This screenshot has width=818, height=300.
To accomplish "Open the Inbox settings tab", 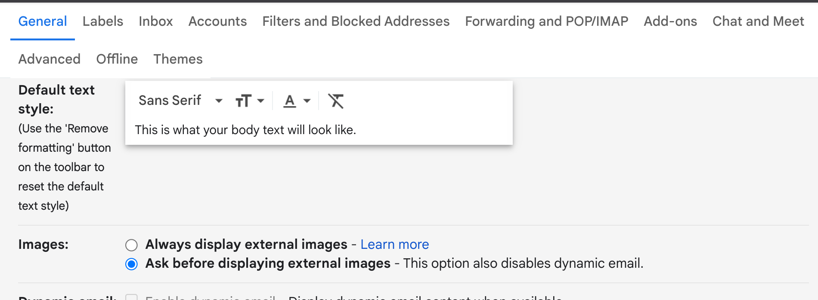I will coord(156,21).
